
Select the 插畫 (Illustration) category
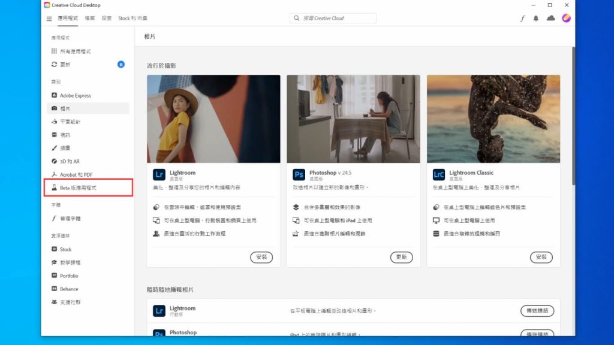click(x=63, y=148)
